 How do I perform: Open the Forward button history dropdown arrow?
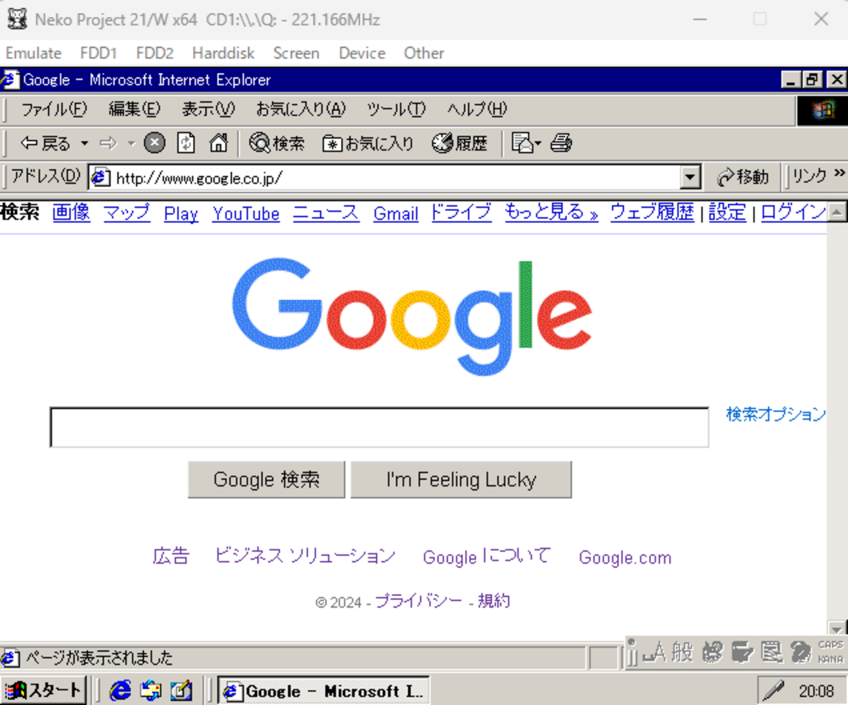click(x=131, y=143)
